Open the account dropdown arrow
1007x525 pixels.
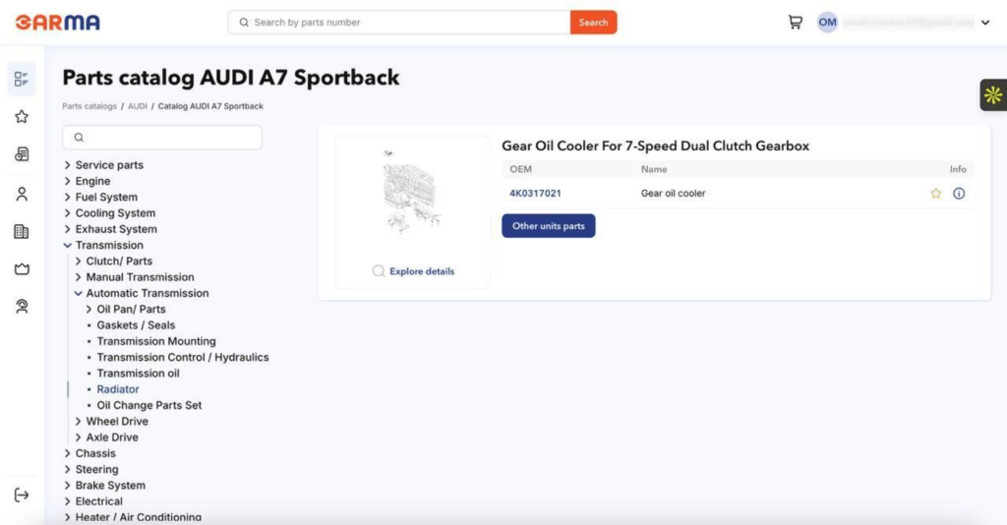(985, 23)
